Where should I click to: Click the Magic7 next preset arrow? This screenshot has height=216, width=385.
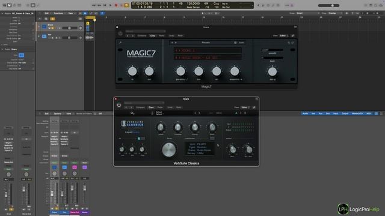point(176,43)
